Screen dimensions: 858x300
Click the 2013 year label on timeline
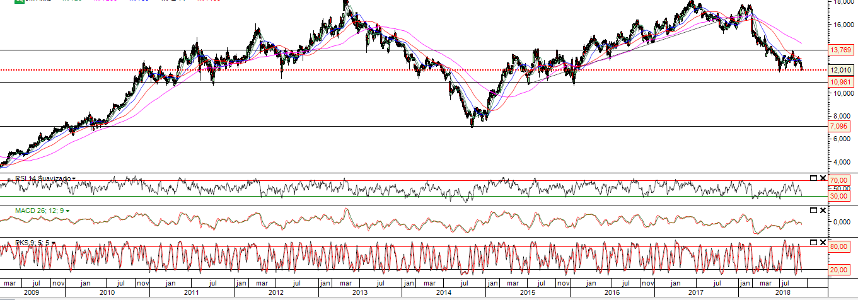pos(359,292)
